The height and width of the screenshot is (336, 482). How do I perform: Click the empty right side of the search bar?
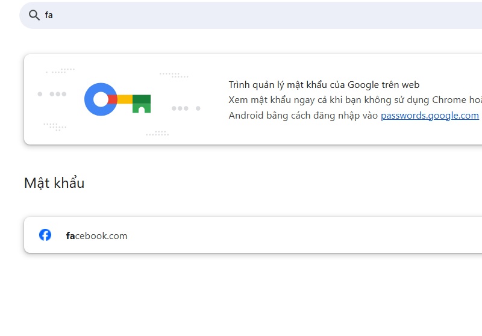pos(361,15)
